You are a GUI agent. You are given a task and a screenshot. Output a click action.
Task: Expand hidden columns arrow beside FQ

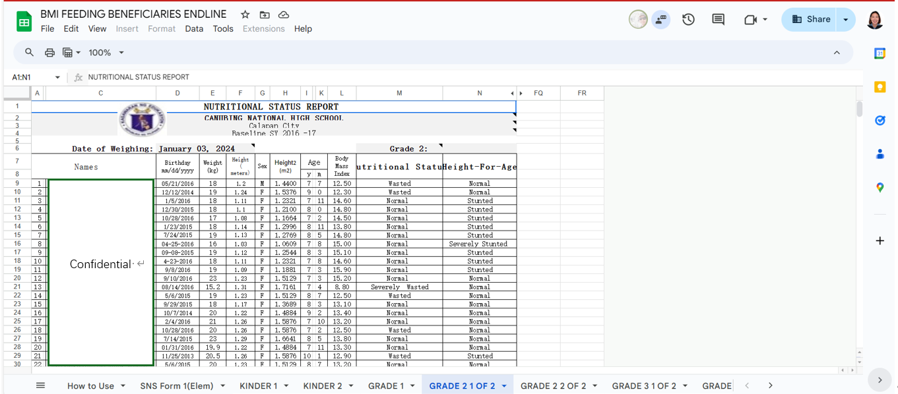521,94
